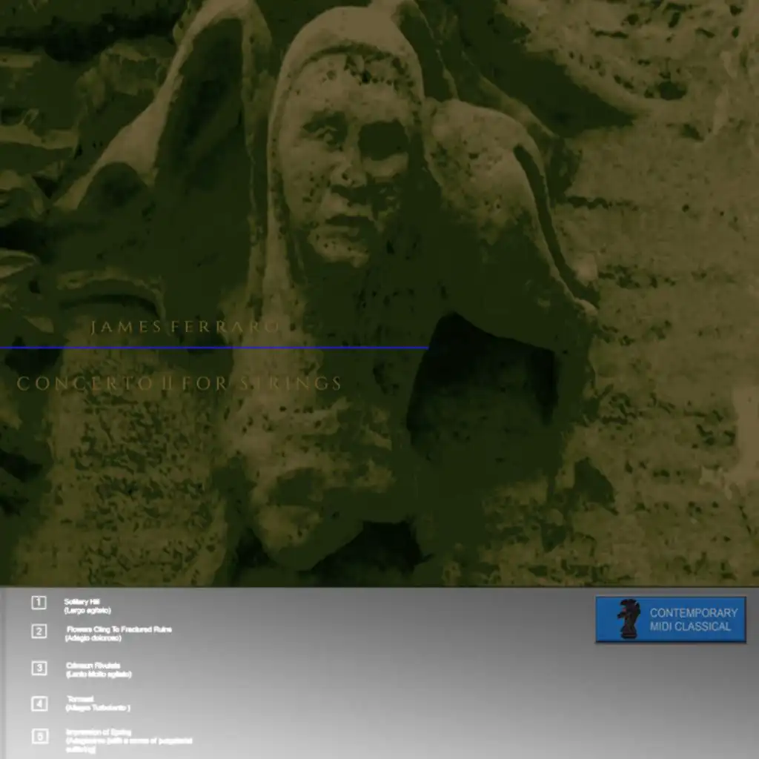759x759 pixels.
Task: Click the '(Adagio doloroso)' tempo marking
Action: [x=93, y=638]
